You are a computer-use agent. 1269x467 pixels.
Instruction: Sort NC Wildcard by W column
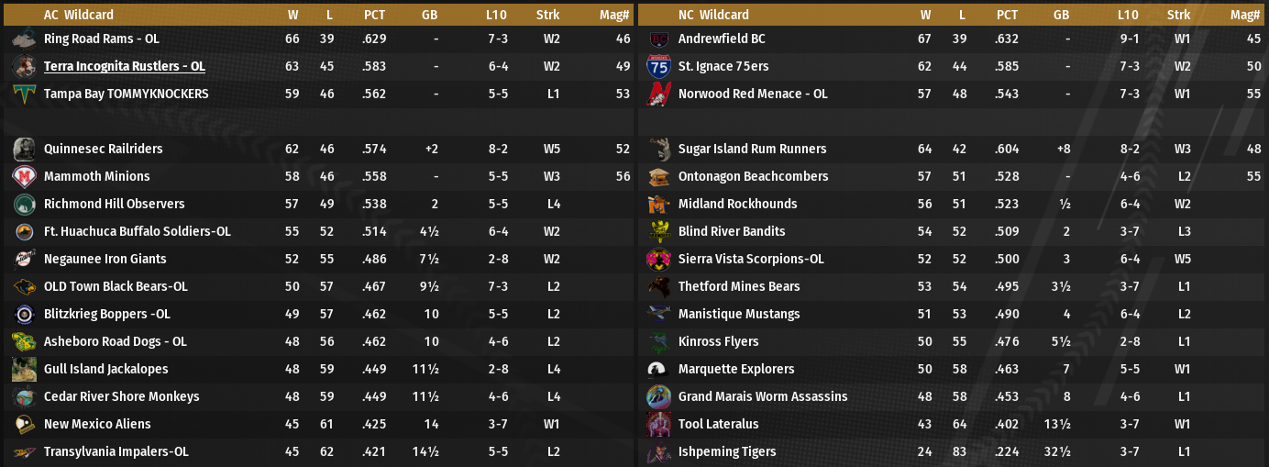coord(926,15)
